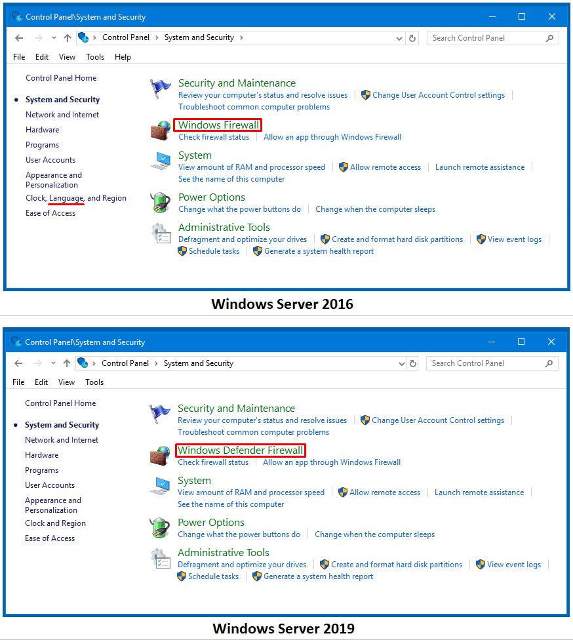Click the up arrow in Server 2019 address bar
Image resolution: width=573 pixels, height=642 pixels.
(67, 363)
